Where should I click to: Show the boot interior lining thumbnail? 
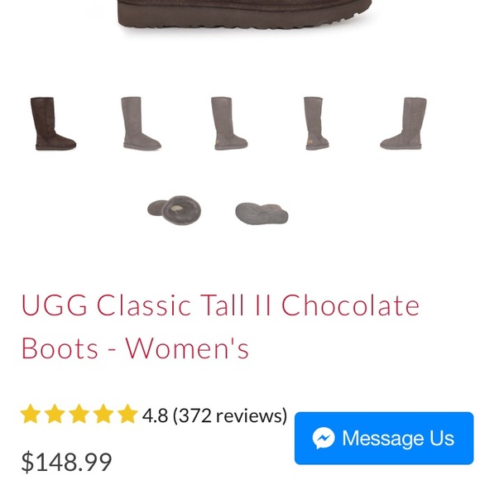coord(174,210)
